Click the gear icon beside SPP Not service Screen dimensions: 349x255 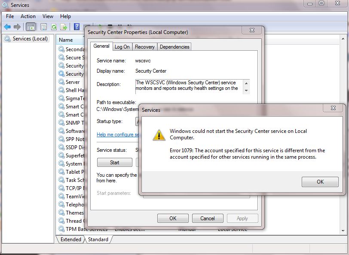click(61, 139)
